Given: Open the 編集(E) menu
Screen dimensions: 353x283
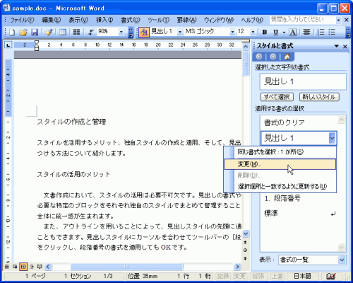Looking at the screenshot, I should 52,20.
